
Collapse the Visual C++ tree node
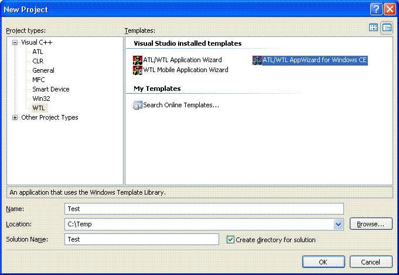coord(15,43)
